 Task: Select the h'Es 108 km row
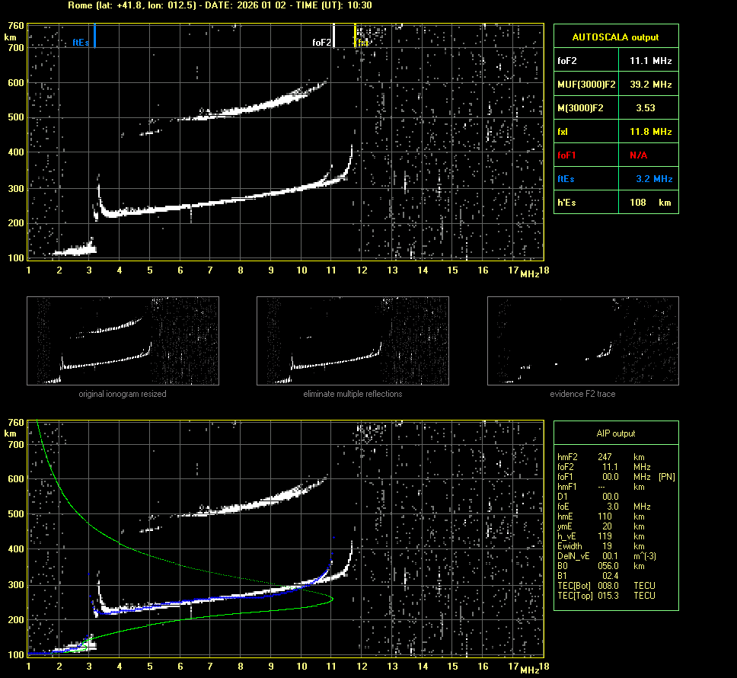point(615,203)
